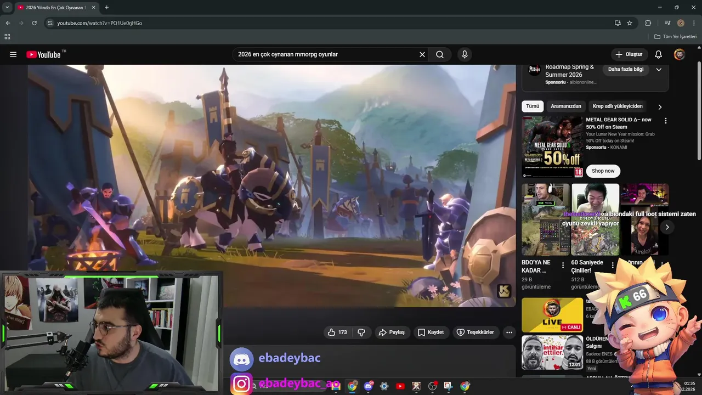The width and height of the screenshot is (702, 395).
Task: Click the youtube.com address bar URL
Action: click(x=100, y=23)
